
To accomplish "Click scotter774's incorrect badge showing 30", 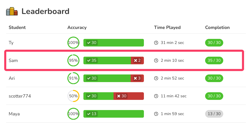I will point(121,96).
